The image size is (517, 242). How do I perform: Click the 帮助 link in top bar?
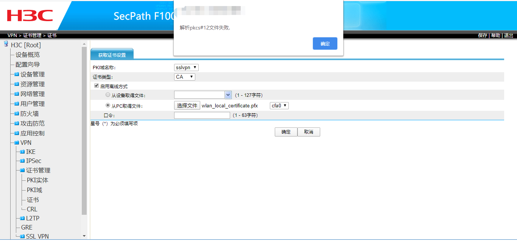pos(495,36)
